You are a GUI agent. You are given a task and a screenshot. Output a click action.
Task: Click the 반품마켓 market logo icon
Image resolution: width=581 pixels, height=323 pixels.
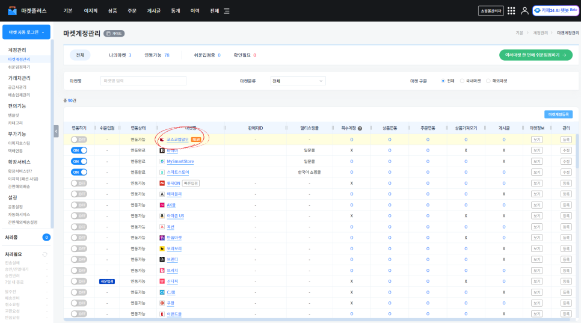(x=162, y=238)
